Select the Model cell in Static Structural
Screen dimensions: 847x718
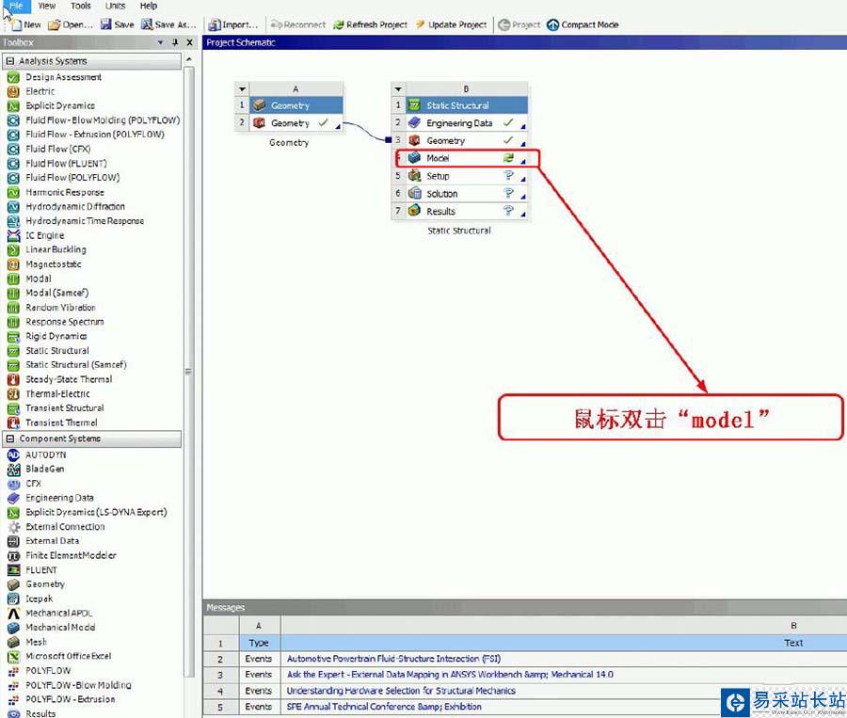coord(467,158)
